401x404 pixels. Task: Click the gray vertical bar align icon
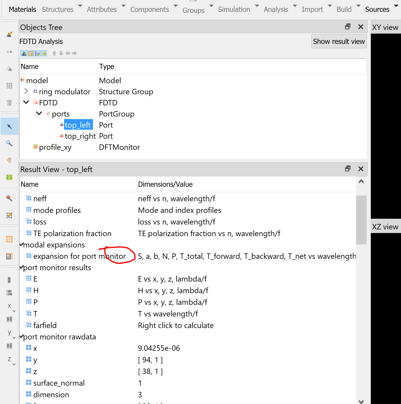[x=9, y=280]
